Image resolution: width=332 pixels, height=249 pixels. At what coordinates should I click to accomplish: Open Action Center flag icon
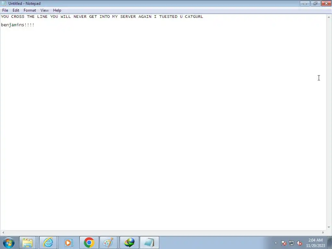point(284,243)
